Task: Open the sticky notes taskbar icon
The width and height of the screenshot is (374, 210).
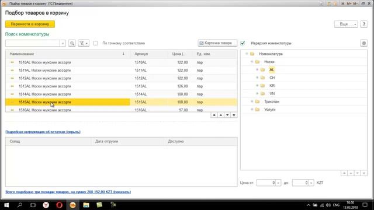Action: point(99,205)
